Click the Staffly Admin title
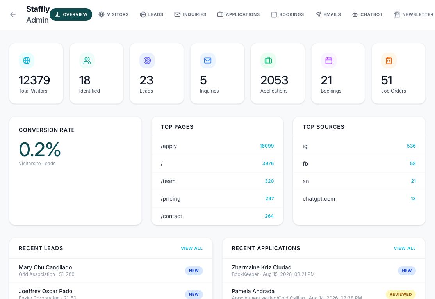435x299 pixels. (x=38, y=14)
